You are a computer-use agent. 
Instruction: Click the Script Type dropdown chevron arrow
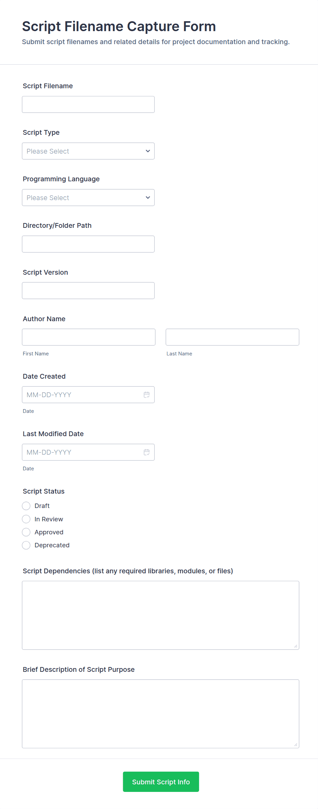click(148, 151)
